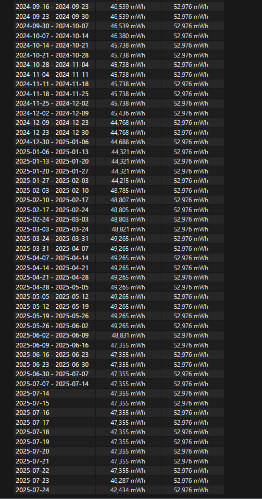Click the 48,831 mWh capacity value

click(128, 335)
